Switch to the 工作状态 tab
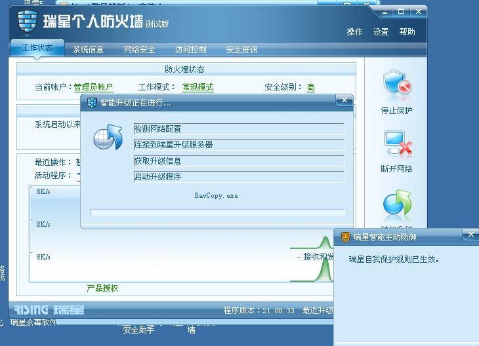This screenshot has height=346, width=479. (x=37, y=48)
